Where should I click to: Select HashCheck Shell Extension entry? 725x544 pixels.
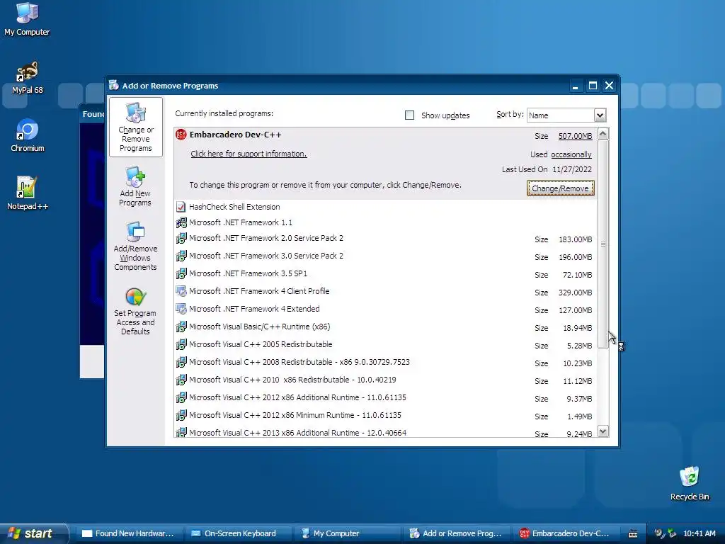(x=386, y=207)
